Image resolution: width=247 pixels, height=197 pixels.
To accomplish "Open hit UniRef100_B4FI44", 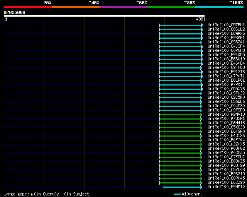I will pyautogui.click(x=226, y=140).
